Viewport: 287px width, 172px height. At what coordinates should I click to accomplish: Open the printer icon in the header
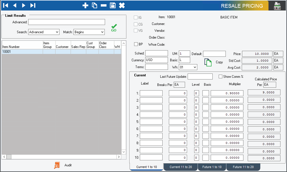pos(277,5)
